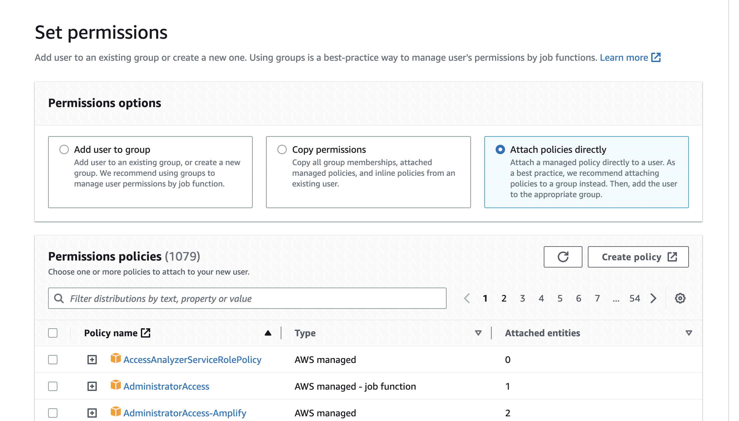Open the AdministratorAccess policy link
739x421 pixels.
[x=167, y=386]
